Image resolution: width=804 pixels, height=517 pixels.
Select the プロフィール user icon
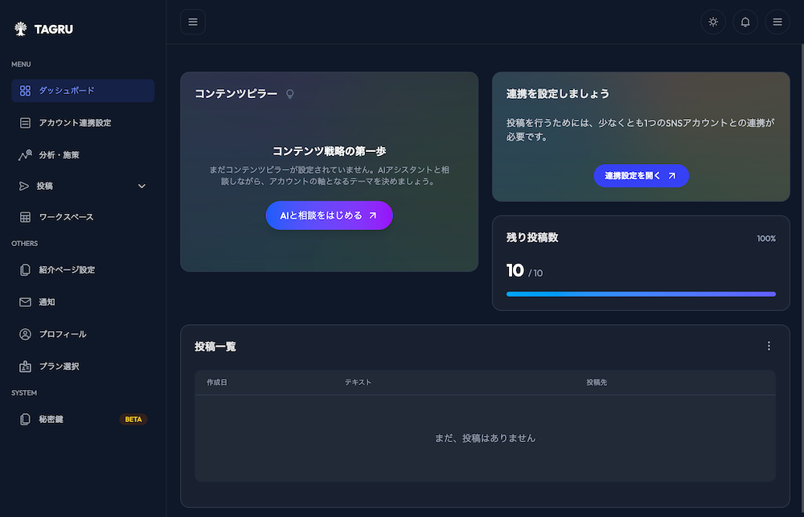point(25,334)
